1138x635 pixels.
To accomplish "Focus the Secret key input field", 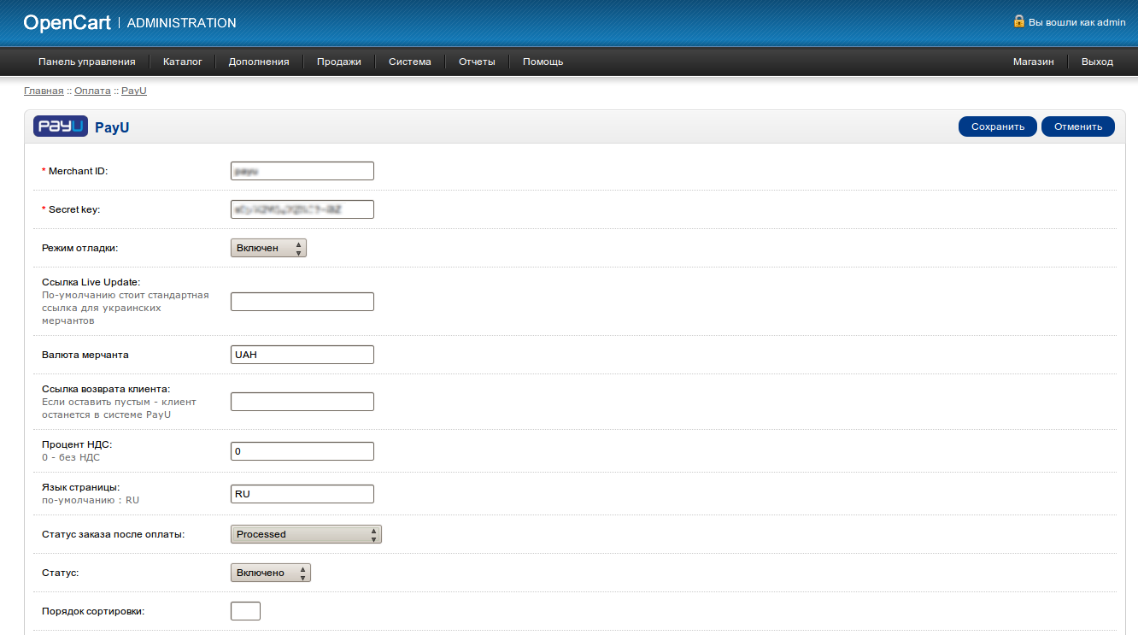I will pos(302,209).
